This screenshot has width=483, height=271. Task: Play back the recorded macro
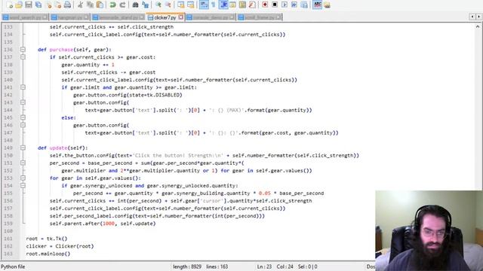[x=285, y=5]
